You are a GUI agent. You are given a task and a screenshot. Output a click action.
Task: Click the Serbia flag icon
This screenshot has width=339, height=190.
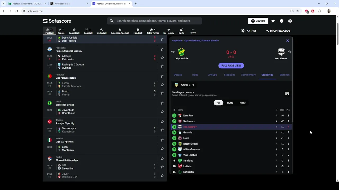50,159
